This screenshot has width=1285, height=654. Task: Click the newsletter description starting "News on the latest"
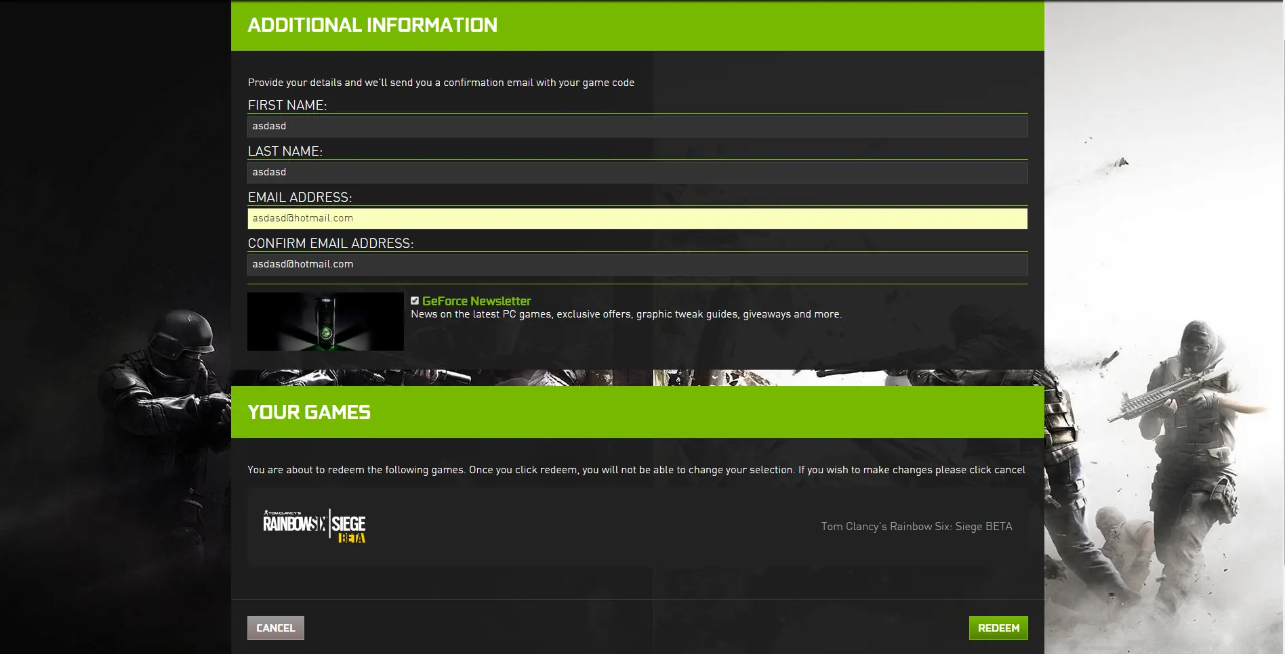[x=626, y=314]
